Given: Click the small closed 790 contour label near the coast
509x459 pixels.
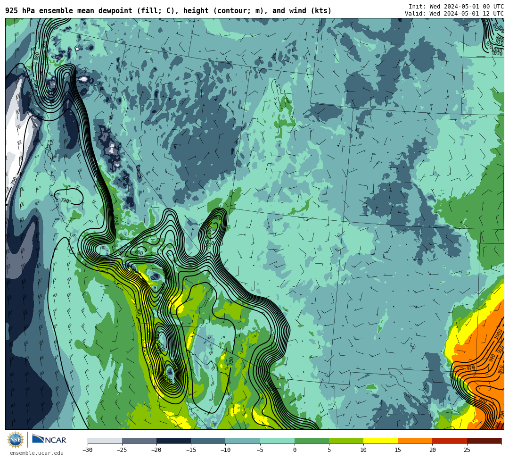Looking at the screenshot, I should click(x=65, y=200).
